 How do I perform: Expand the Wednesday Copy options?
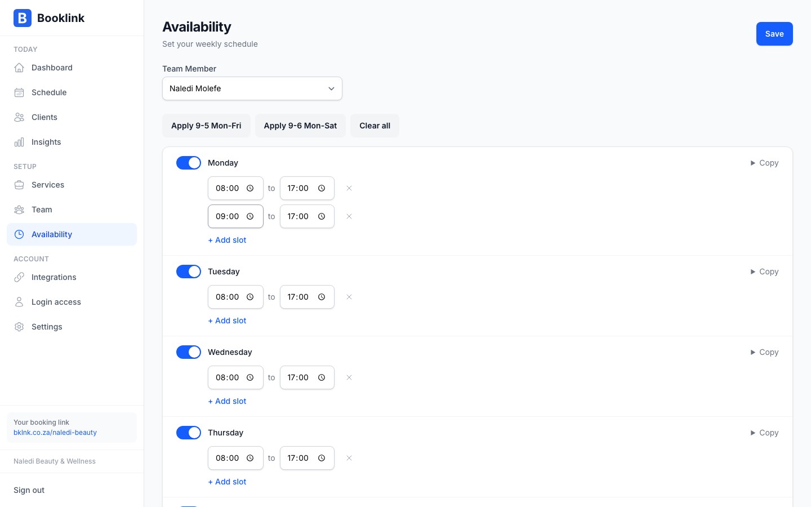(x=764, y=352)
